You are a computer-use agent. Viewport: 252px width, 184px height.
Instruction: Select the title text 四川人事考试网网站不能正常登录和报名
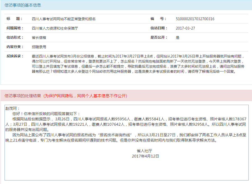click(x=64, y=19)
